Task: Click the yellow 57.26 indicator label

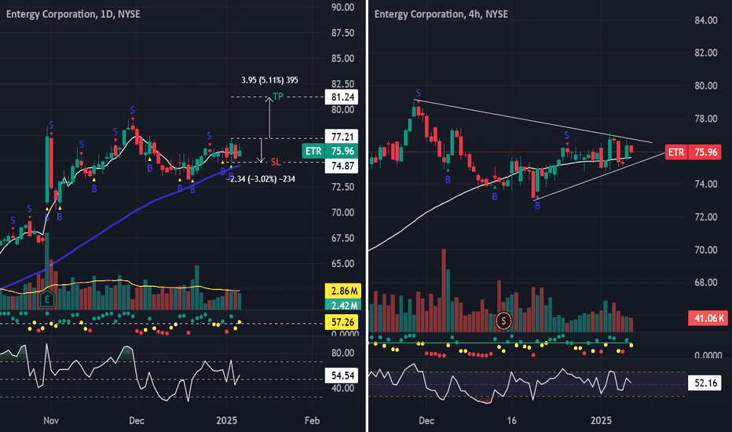Action: 342,322
